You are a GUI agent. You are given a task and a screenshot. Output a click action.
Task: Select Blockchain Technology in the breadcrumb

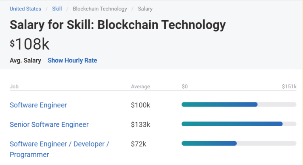[100, 8]
